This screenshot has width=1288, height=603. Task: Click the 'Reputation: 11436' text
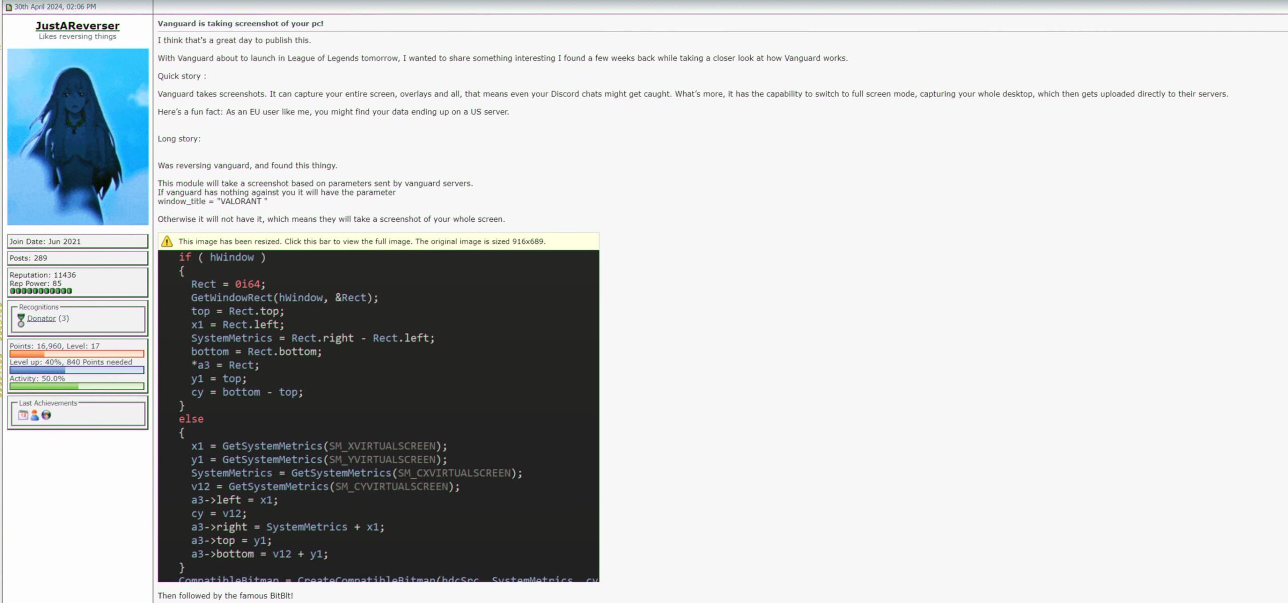(x=43, y=275)
